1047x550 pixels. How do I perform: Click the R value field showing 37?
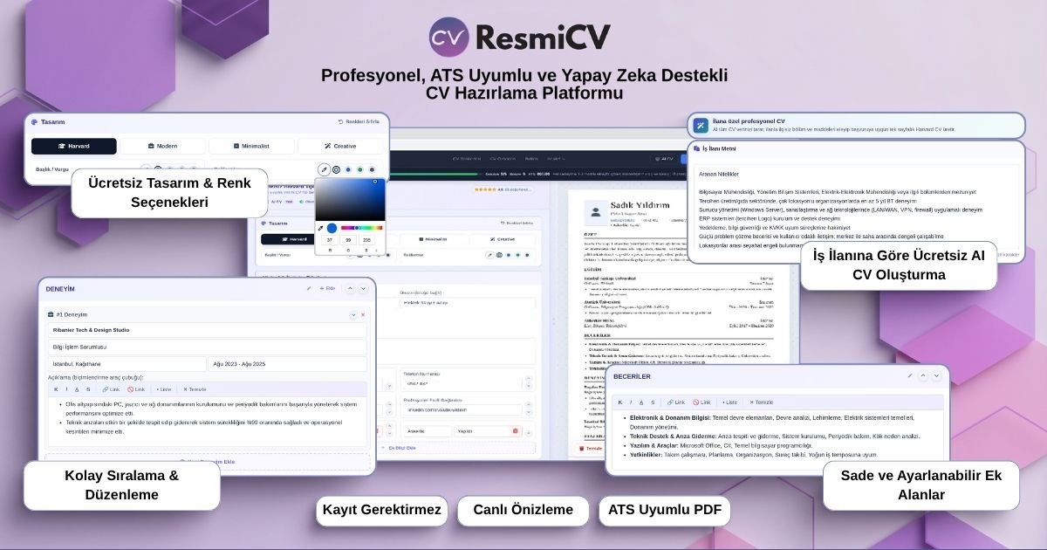329,239
